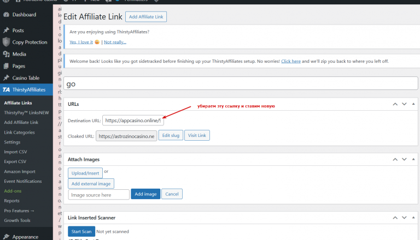Image resolution: width=420 pixels, height=240 pixels.
Task: Open the Add-ons submenu item
Action: (13, 191)
